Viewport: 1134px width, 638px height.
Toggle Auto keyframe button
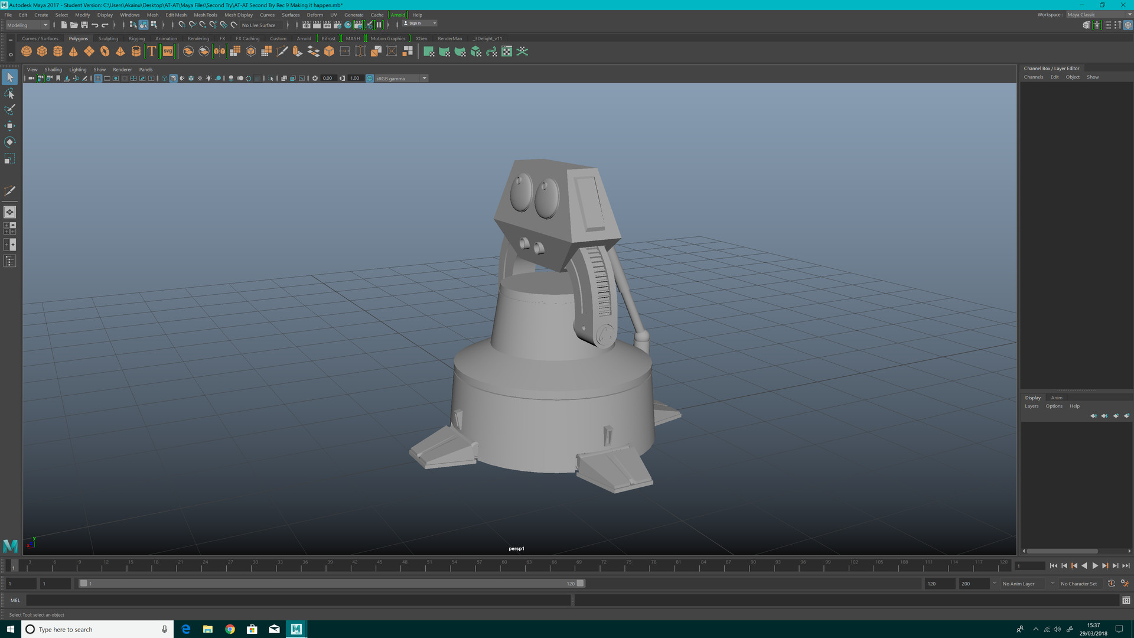click(1111, 584)
